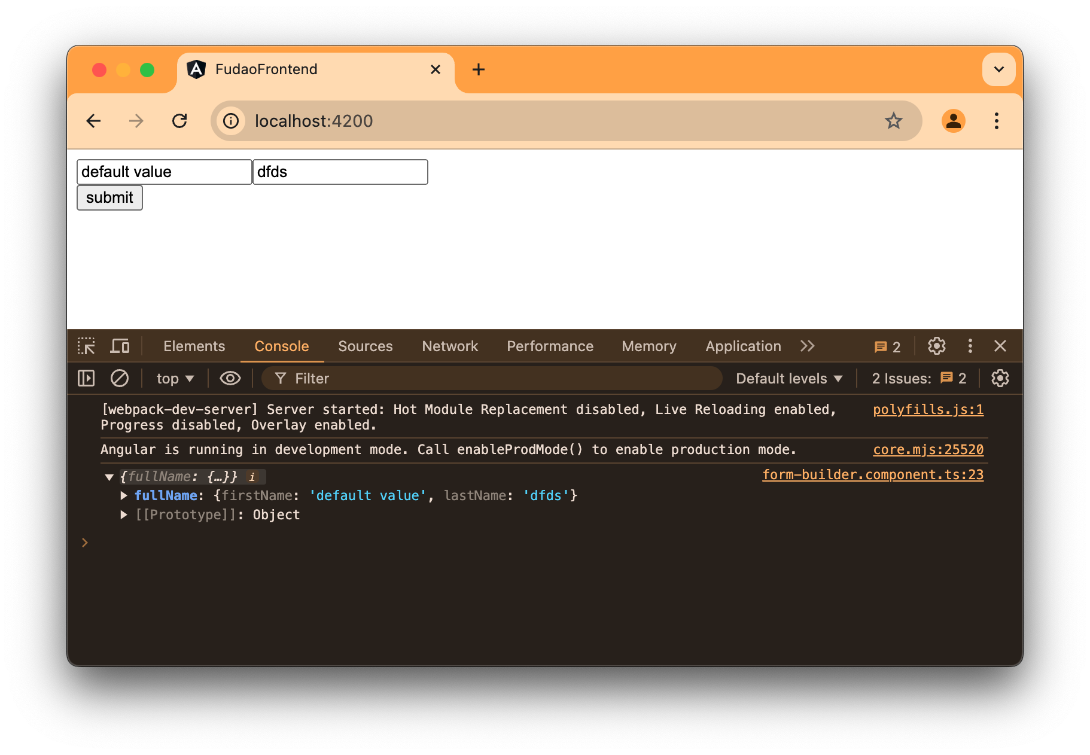Click the submit button
The width and height of the screenshot is (1090, 755).
[109, 197]
